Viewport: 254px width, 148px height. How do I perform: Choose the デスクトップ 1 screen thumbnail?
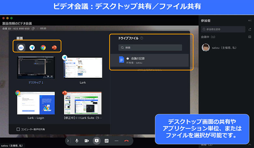coord(36,67)
